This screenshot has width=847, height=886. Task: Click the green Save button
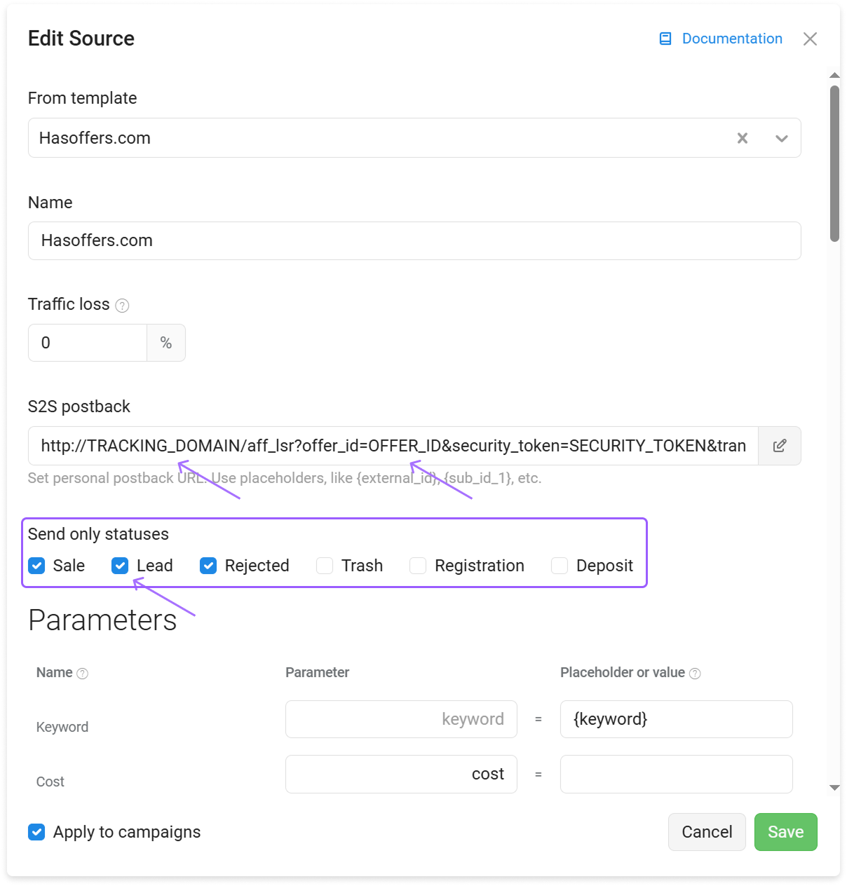pos(786,832)
